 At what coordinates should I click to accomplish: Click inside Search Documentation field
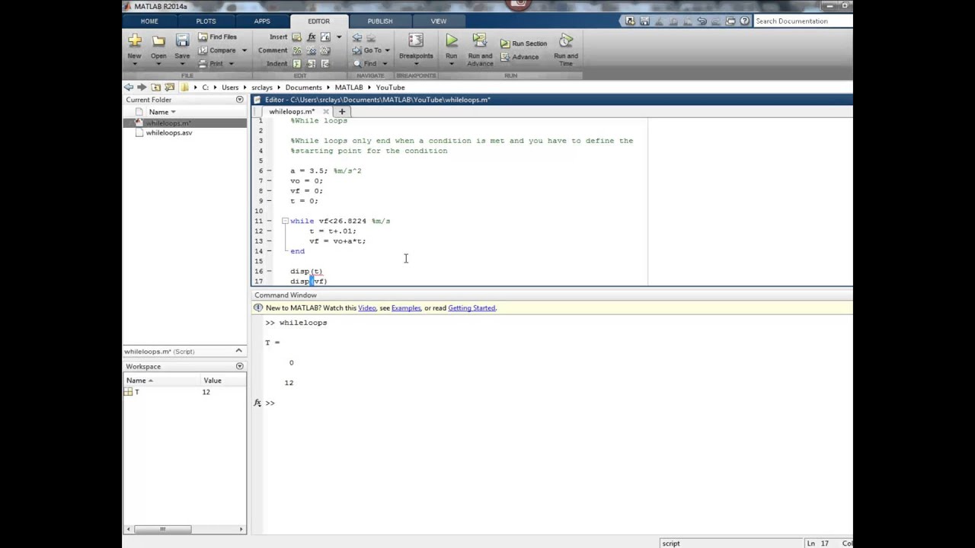803,21
